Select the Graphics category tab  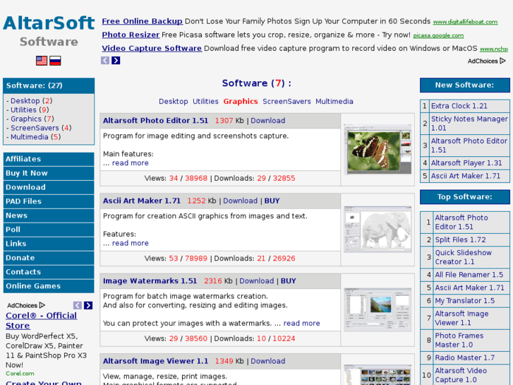(241, 102)
